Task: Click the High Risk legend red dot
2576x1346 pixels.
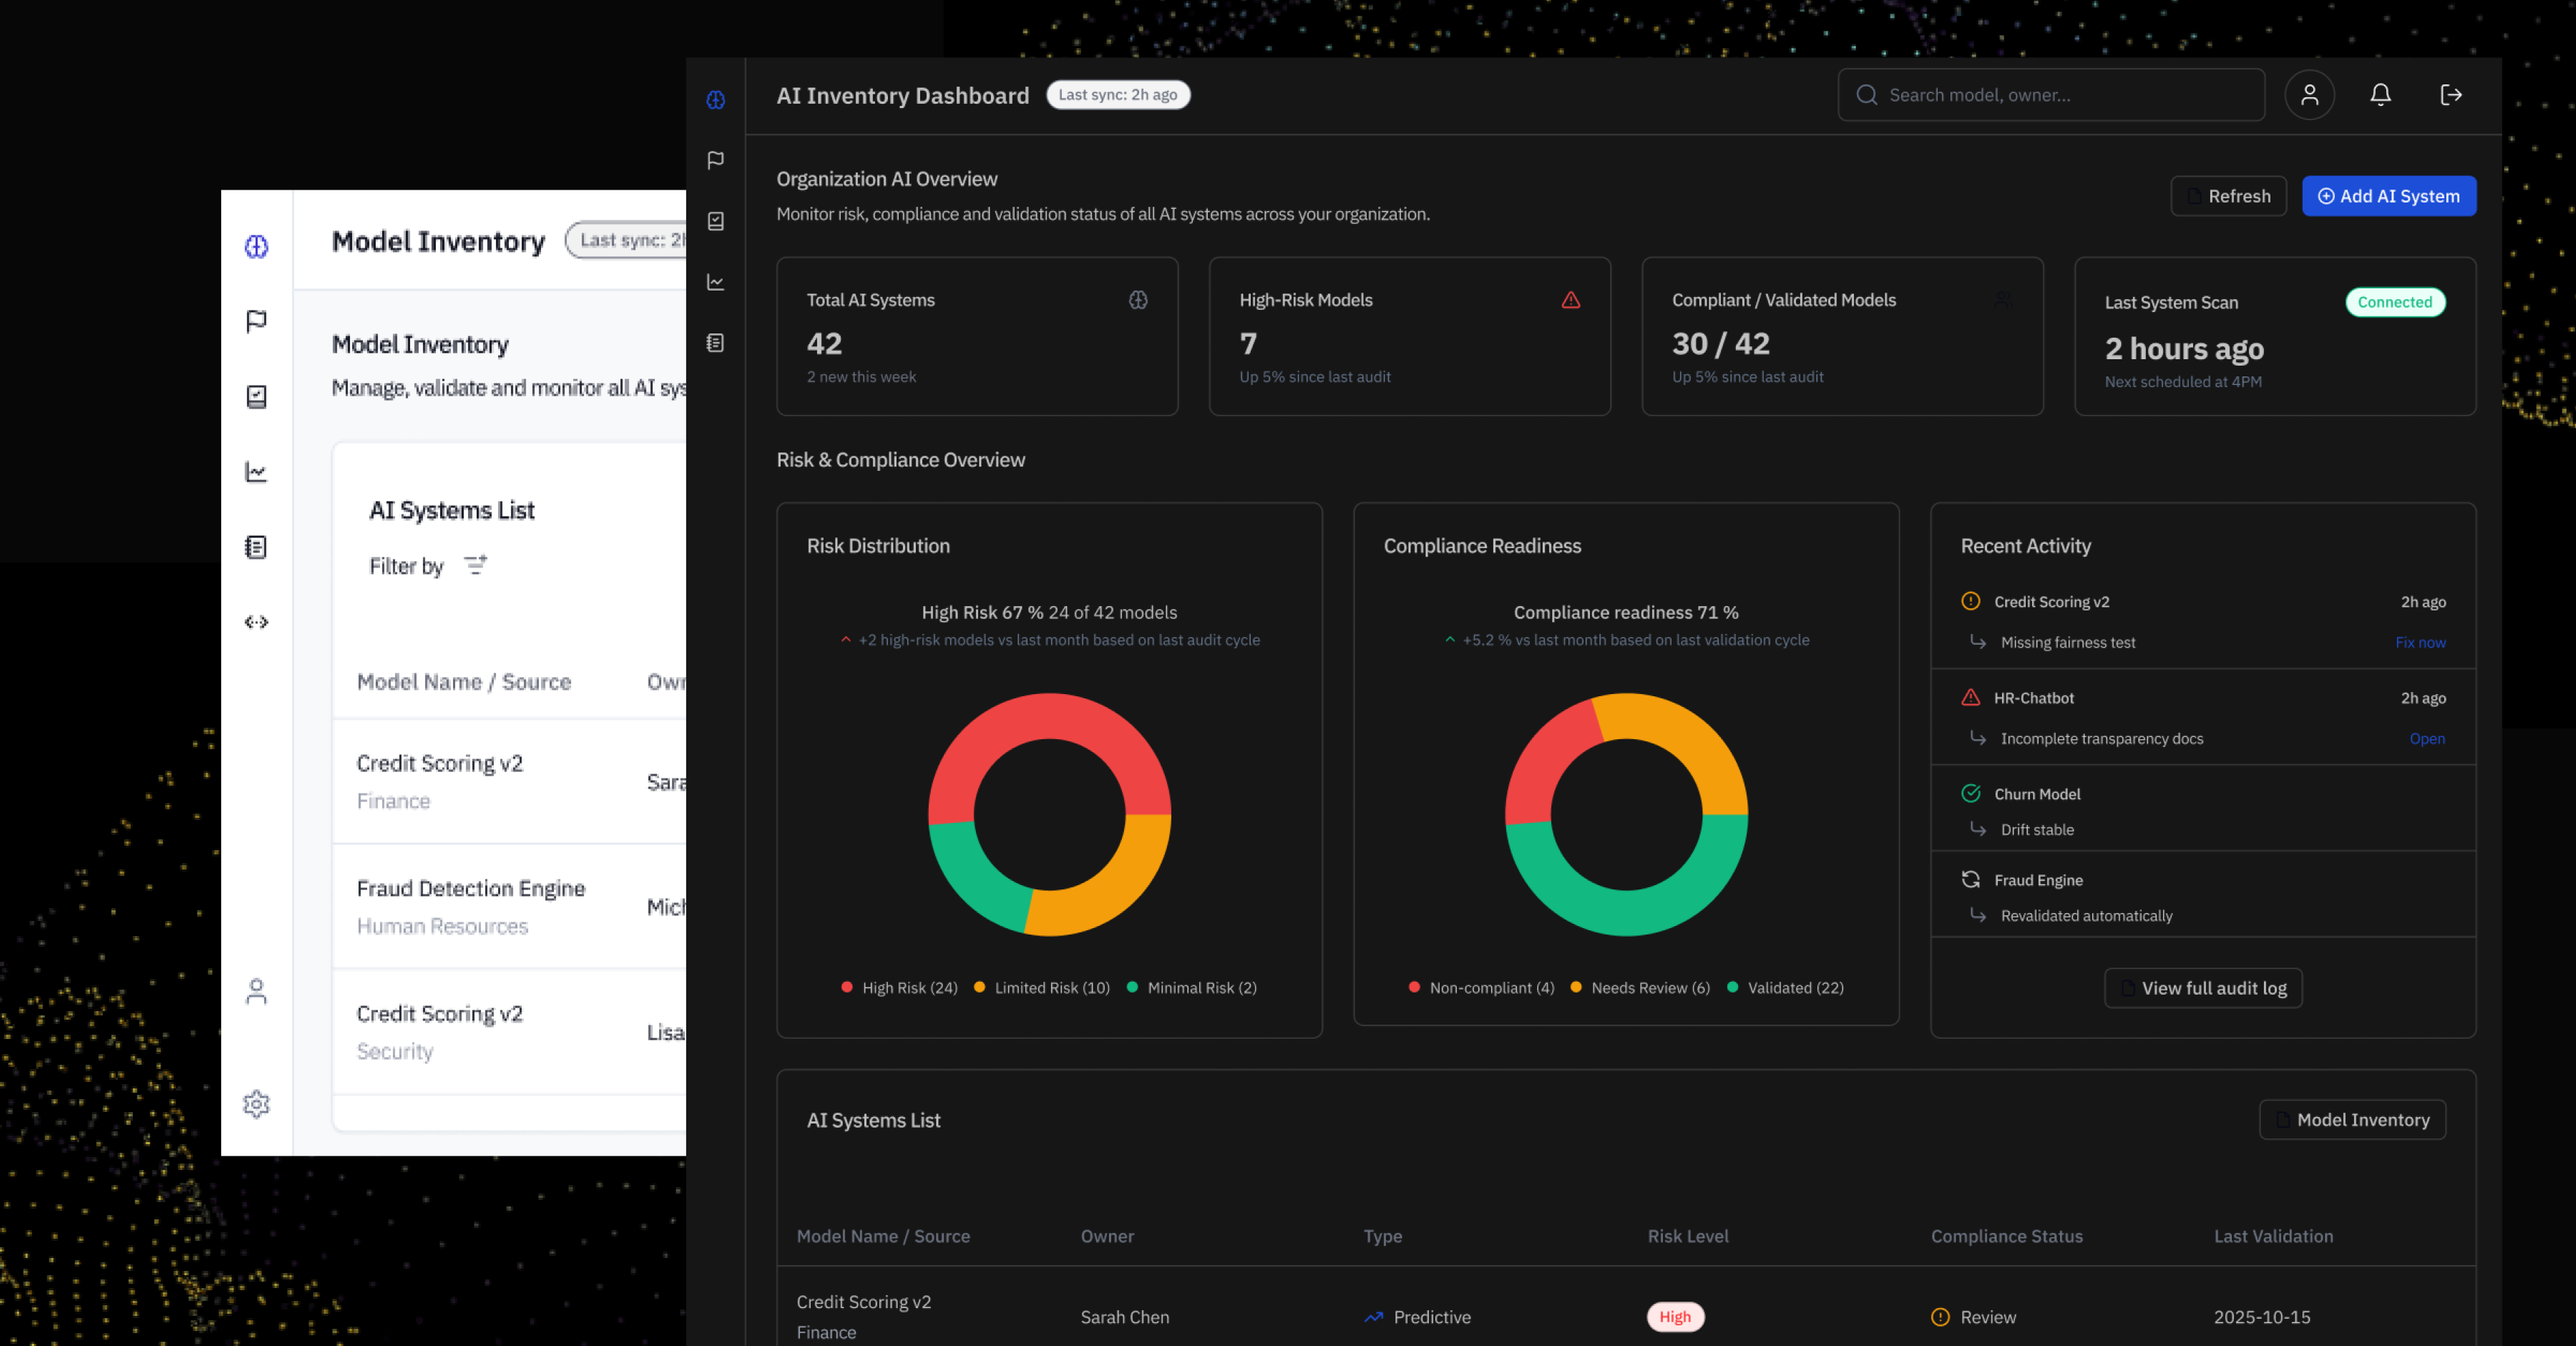Action: point(847,987)
